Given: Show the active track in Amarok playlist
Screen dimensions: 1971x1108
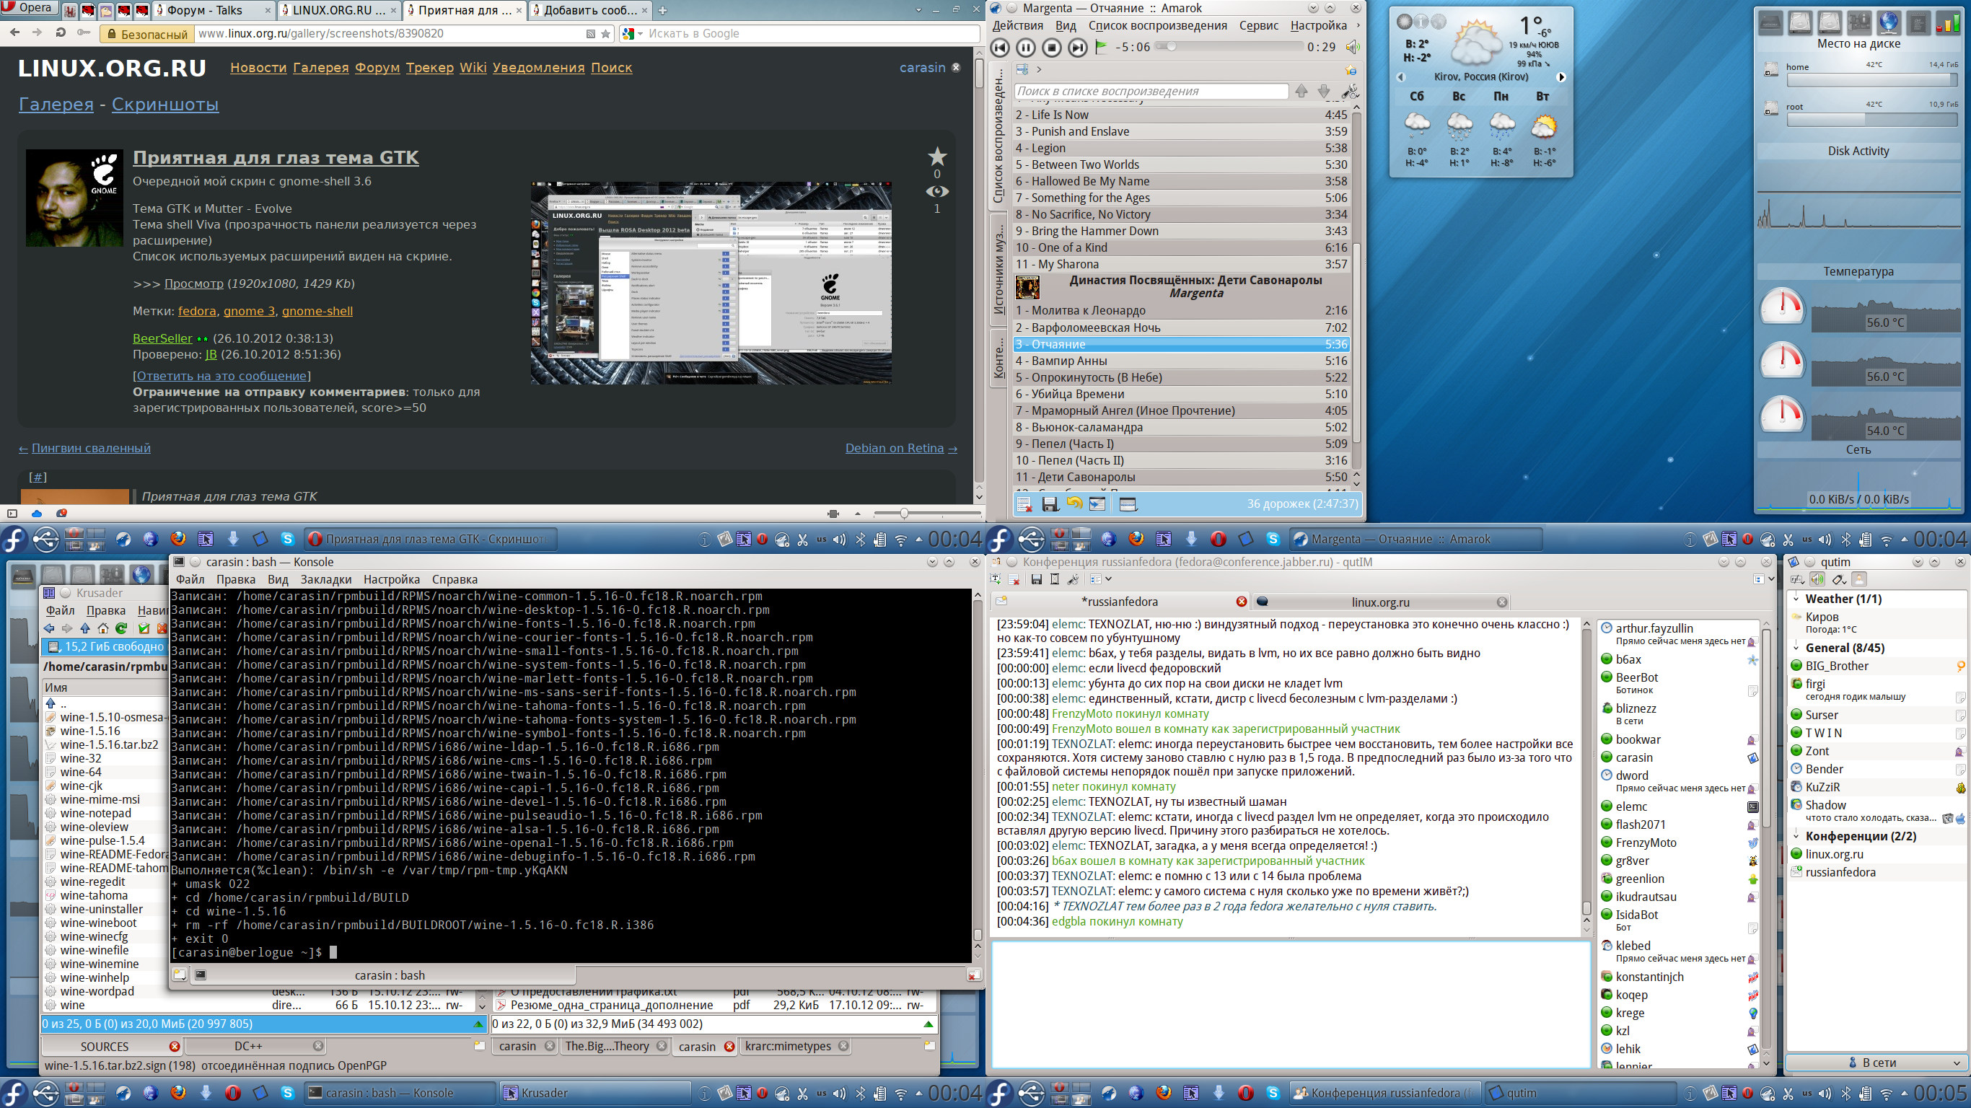Looking at the screenshot, I should click(1098, 504).
